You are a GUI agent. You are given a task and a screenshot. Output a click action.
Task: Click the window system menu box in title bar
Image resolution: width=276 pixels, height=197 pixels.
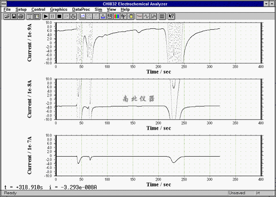(4, 3)
